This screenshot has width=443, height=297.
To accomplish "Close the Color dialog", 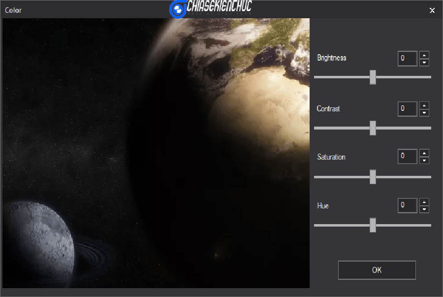I will (x=432, y=10).
